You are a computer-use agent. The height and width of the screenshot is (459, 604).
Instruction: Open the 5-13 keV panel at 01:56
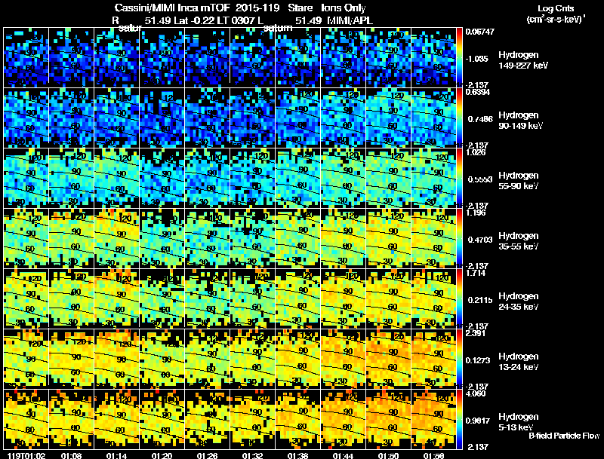coord(433,419)
